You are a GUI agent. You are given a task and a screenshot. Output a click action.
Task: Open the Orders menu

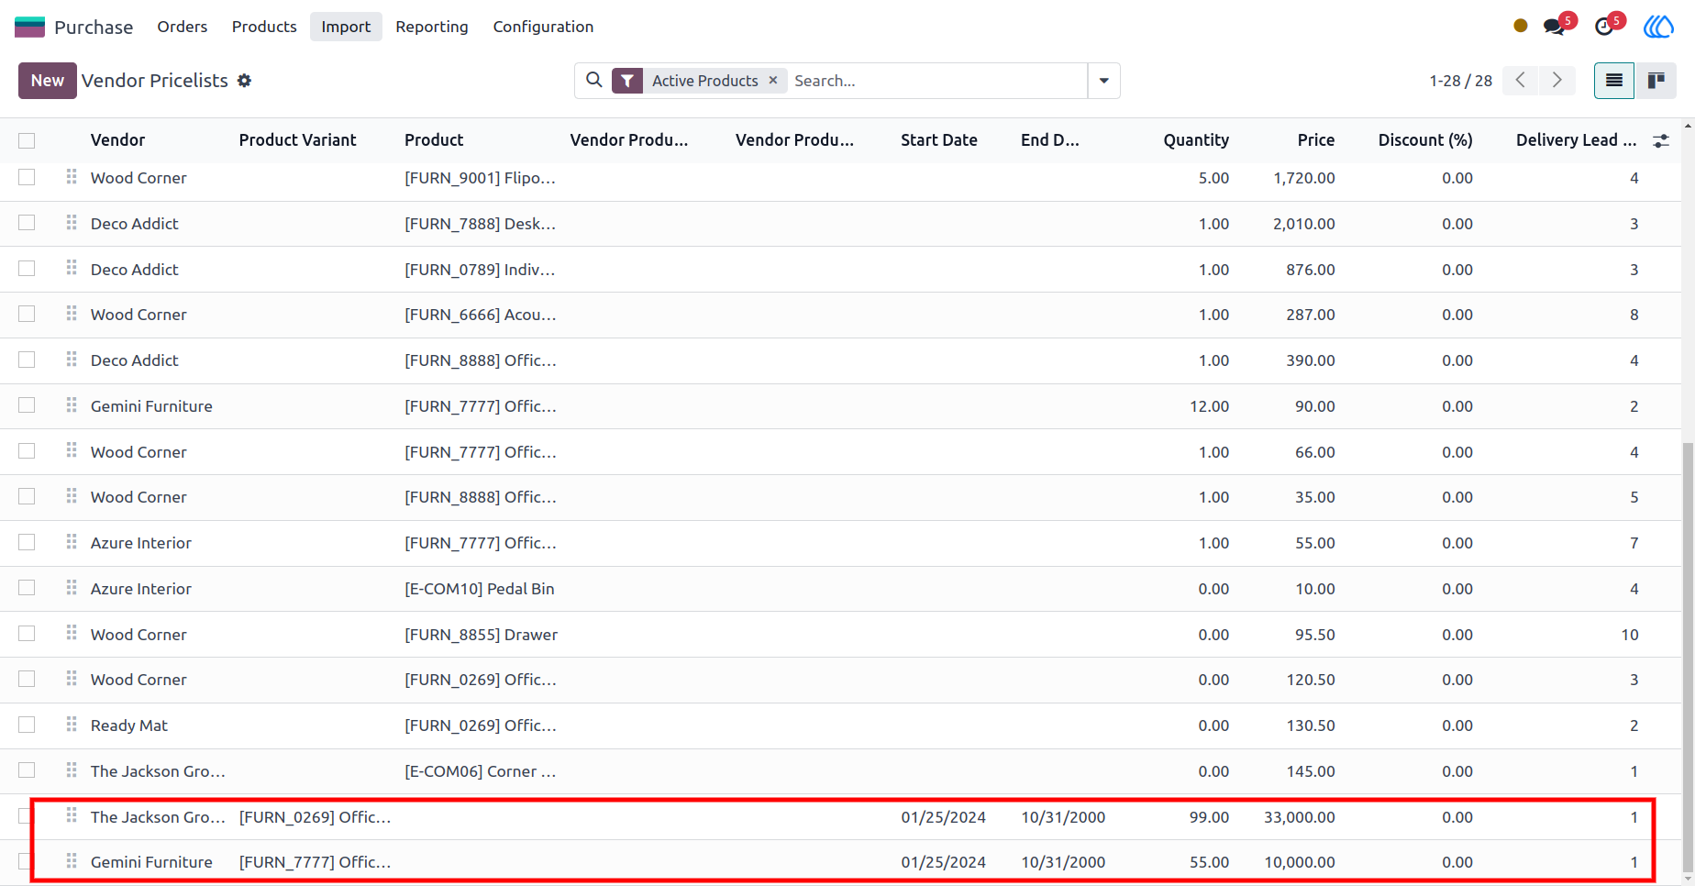click(x=183, y=27)
